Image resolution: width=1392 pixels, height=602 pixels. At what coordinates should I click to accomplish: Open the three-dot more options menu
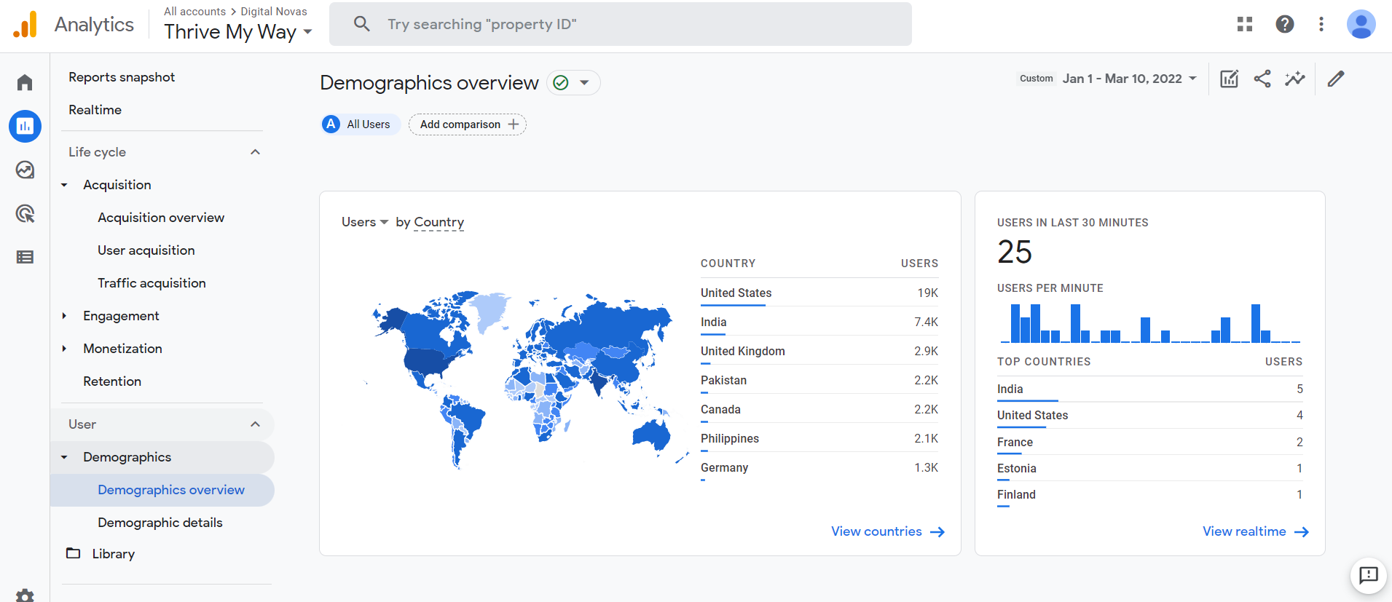[x=1321, y=24]
